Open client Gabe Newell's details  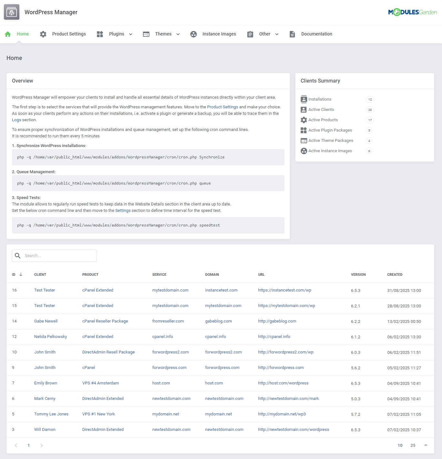(x=45, y=321)
